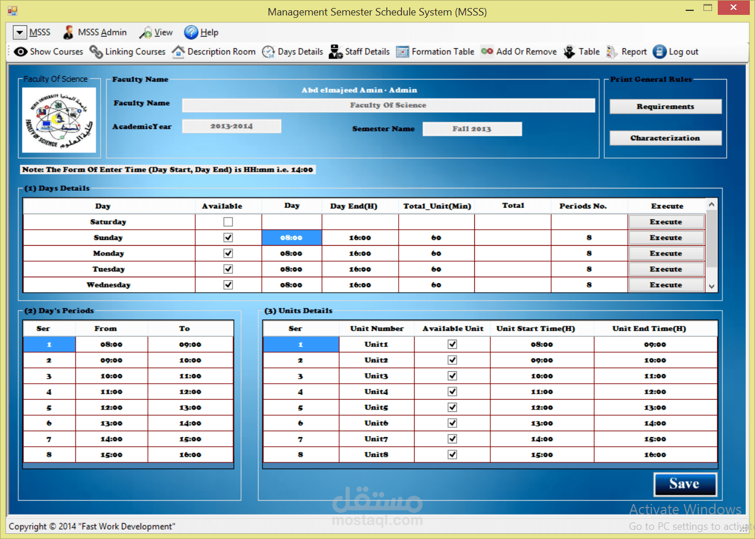The image size is (755, 539).
Task: Toggle the Unit7 available checkbox
Action: 453,439
